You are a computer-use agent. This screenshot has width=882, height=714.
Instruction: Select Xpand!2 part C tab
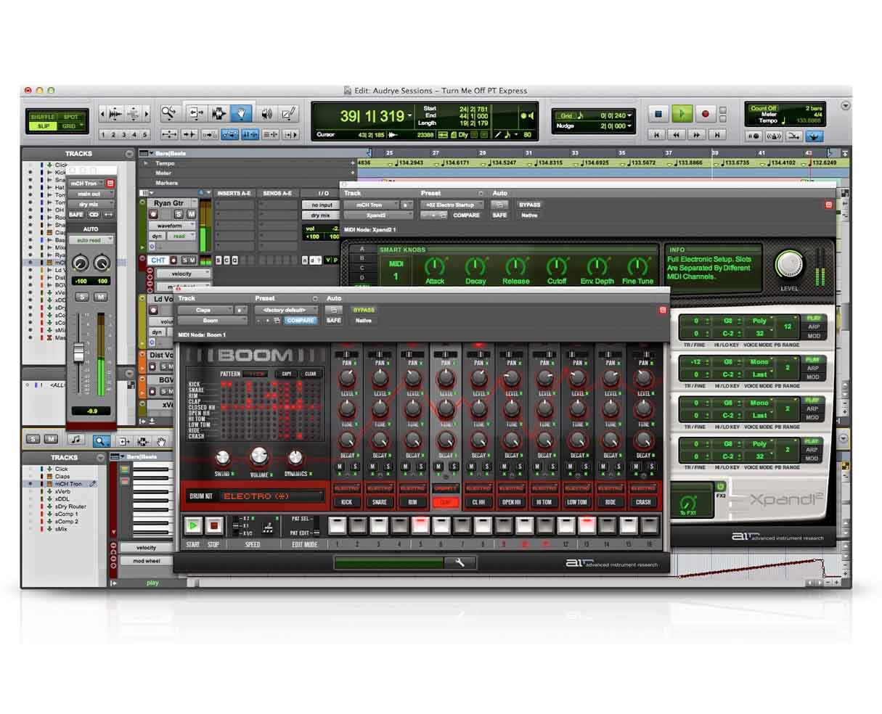362,268
